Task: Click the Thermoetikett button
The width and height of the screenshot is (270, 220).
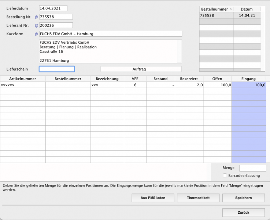Action: tap(198, 198)
